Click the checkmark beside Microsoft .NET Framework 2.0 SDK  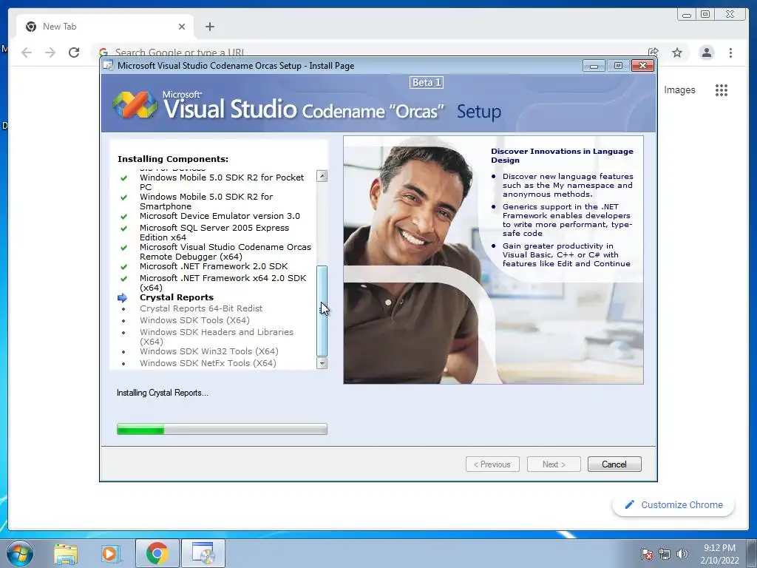click(x=123, y=266)
